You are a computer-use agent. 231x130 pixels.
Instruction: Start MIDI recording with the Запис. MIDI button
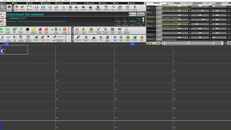pos(40,30)
